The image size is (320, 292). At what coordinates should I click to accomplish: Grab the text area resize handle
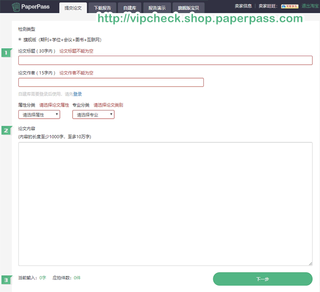(310, 264)
